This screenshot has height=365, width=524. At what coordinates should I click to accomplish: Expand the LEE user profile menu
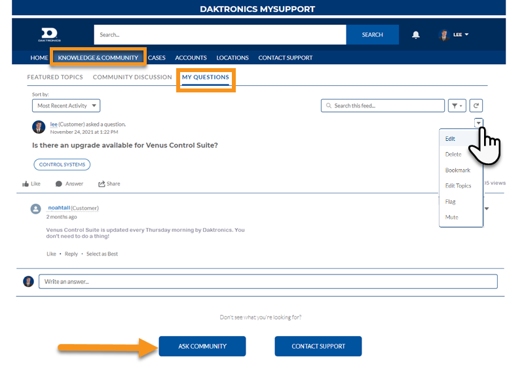[455, 35]
